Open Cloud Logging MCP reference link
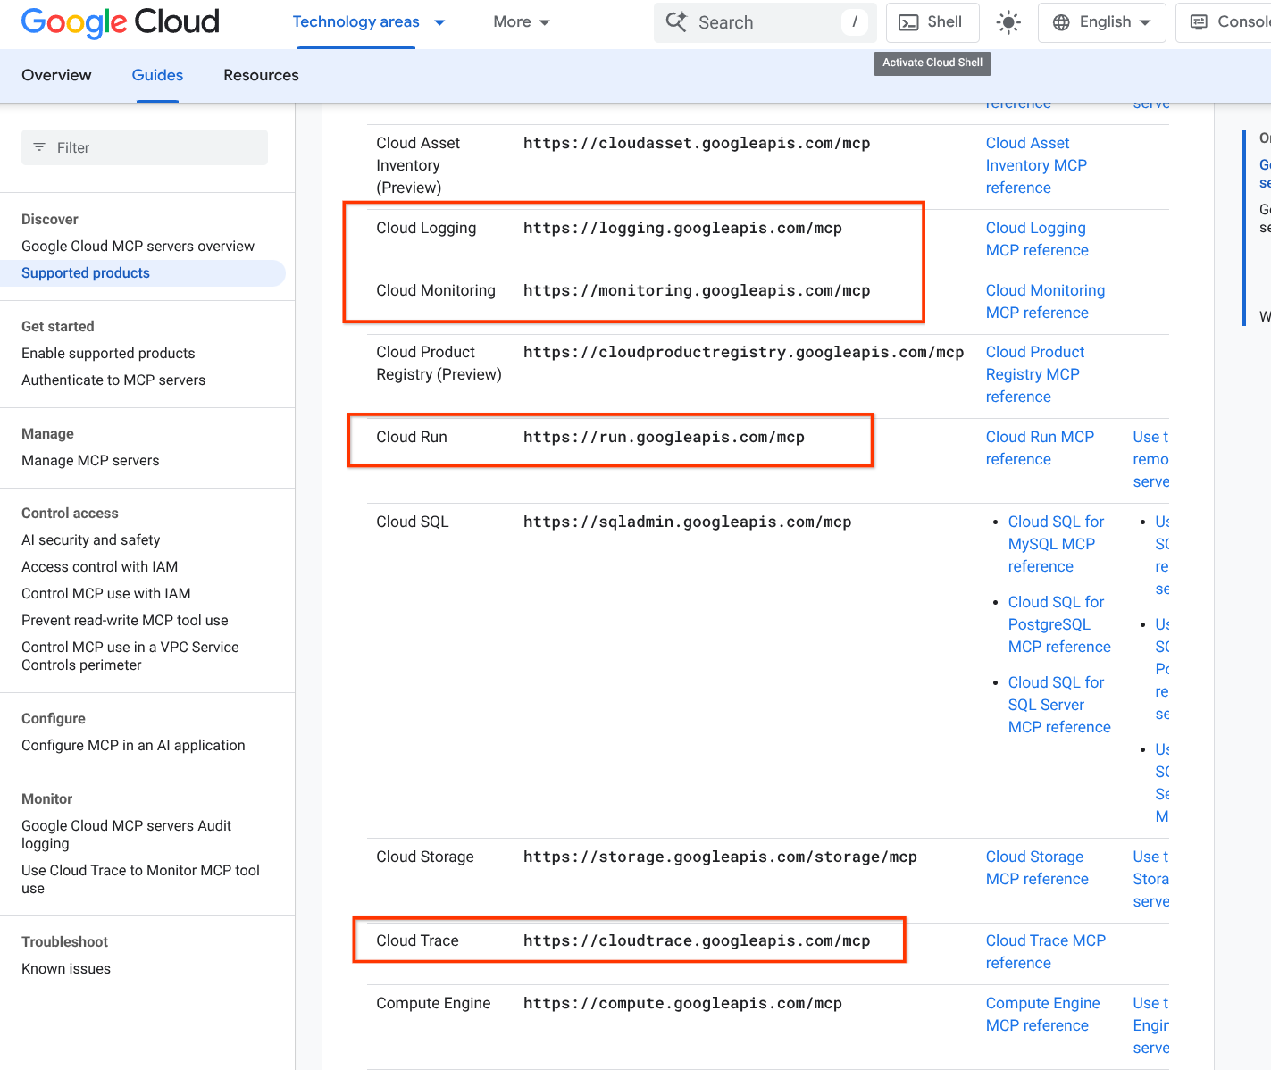The height and width of the screenshot is (1070, 1271). pyautogui.click(x=1037, y=239)
